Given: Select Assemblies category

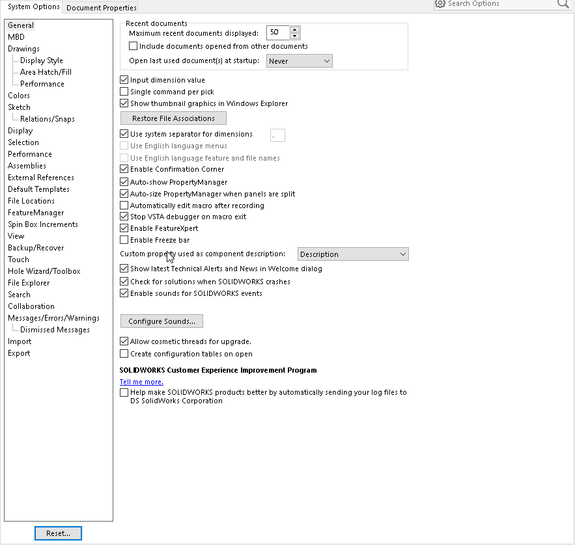Looking at the screenshot, I should click(x=27, y=166).
